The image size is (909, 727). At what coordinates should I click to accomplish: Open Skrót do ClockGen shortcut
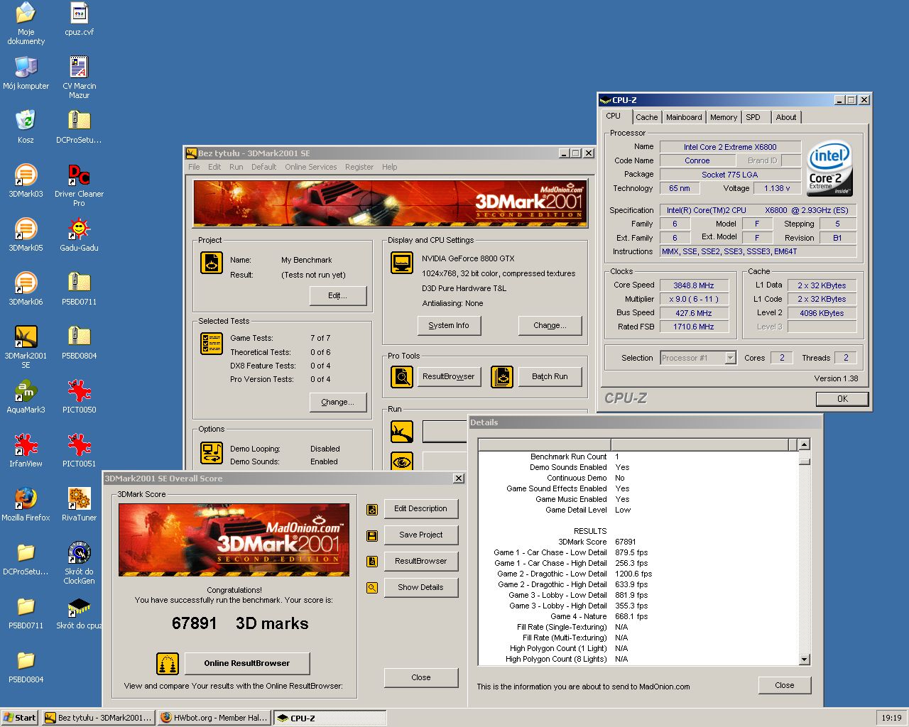[79, 562]
